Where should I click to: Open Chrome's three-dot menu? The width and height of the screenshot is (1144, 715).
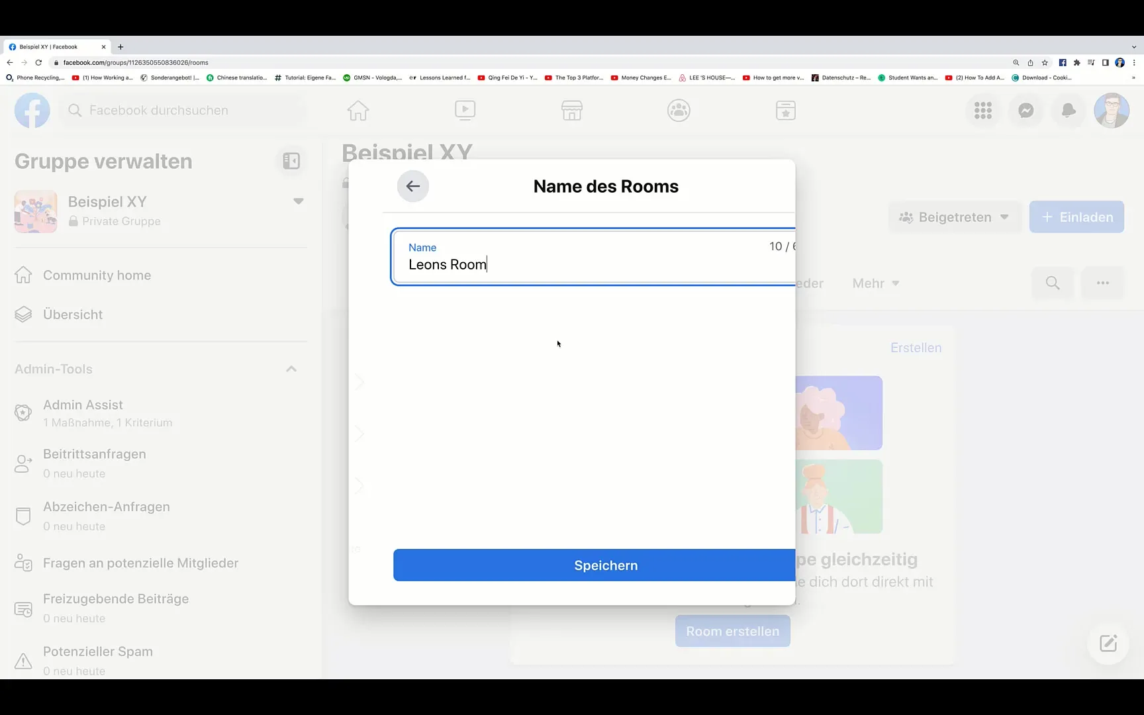1134,63
